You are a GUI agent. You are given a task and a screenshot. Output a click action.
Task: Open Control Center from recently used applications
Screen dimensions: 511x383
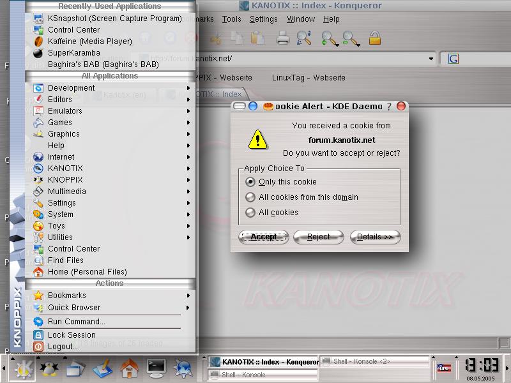[x=111, y=30]
